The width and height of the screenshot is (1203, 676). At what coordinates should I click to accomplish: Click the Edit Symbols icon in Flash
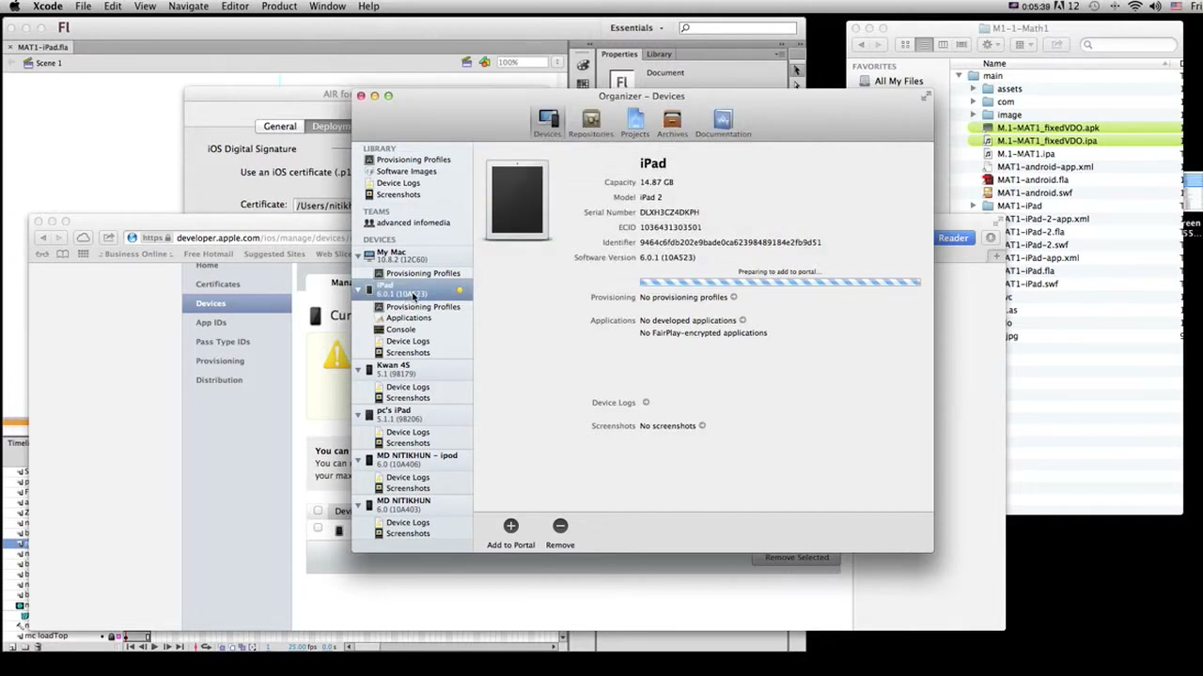[484, 62]
